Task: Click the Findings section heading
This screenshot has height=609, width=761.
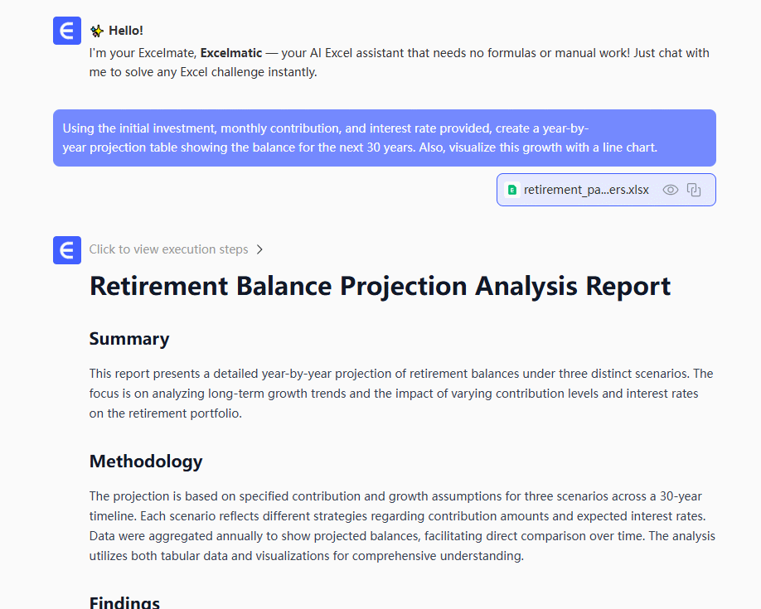Action: (124, 602)
